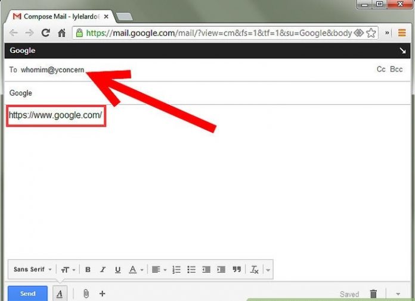The width and height of the screenshot is (415, 301).
Task: Add Cc recipients
Action: coord(381,70)
